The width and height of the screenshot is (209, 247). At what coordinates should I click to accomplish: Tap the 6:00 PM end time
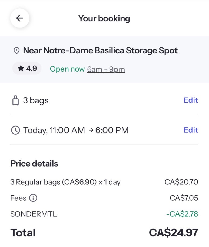pyautogui.click(x=112, y=130)
